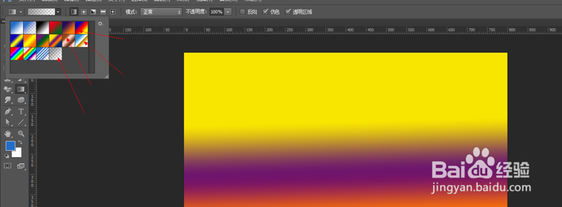Choose the blue-to-white foreground gradient preset
Image resolution: width=562 pixels, height=207 pixels.
click(16, 27)
